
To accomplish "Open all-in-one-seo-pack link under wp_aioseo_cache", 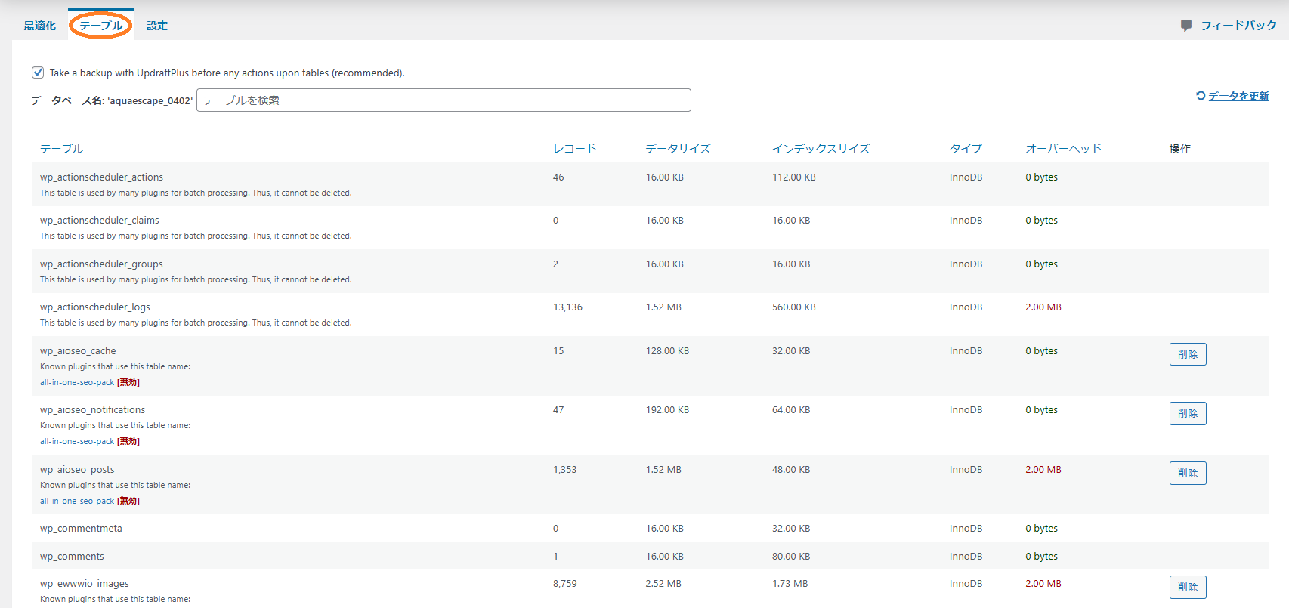I will click(77, 382).
